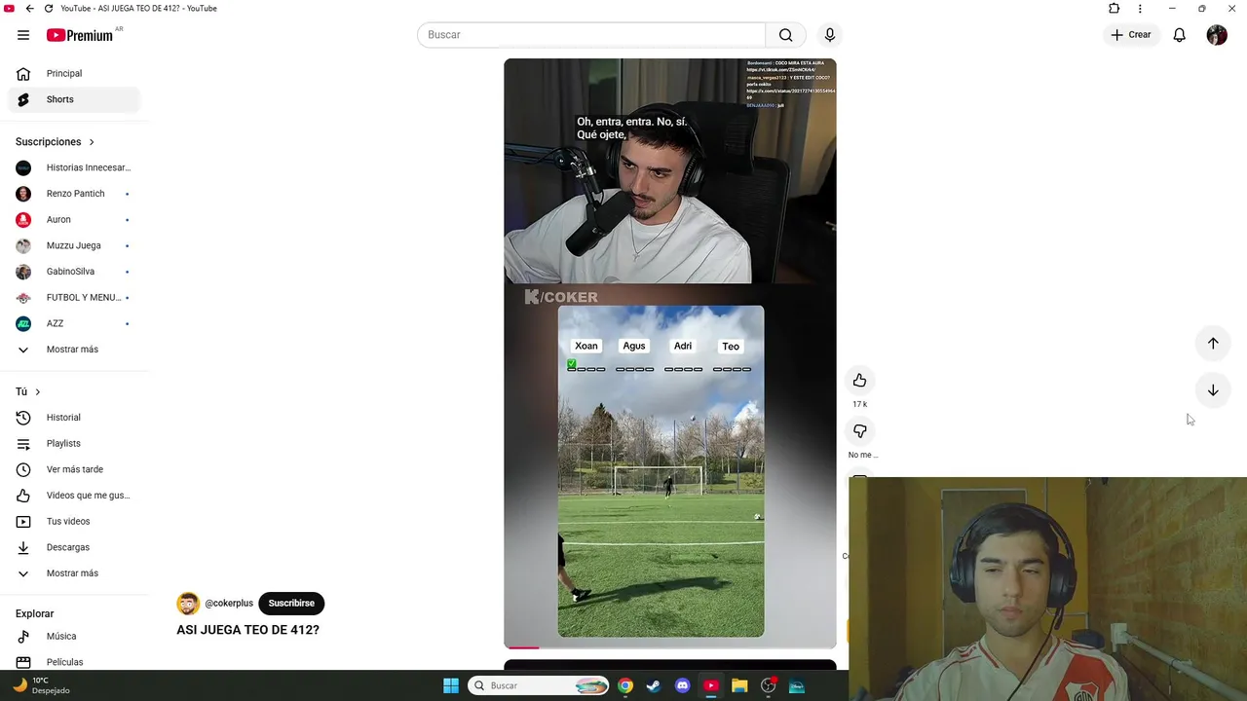Open Google Chrome from taskbar
This screenshot has width=1247, height=701.
(x=625, y=685)
